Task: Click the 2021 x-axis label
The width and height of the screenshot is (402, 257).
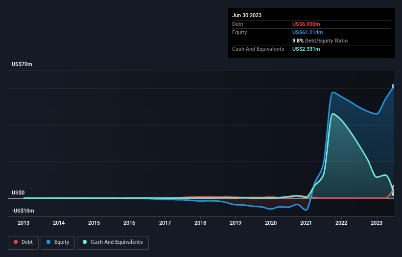Action: 306,223
